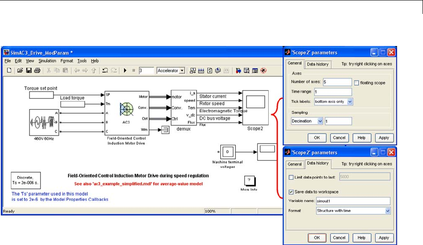Uncheck Save data to workspace checkbox
The width and height of the screenshot is (423, 245).
291,192
